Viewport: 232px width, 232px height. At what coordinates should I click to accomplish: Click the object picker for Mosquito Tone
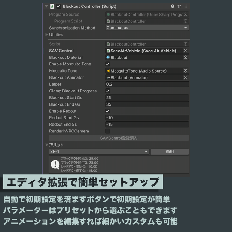pos(186,71)
